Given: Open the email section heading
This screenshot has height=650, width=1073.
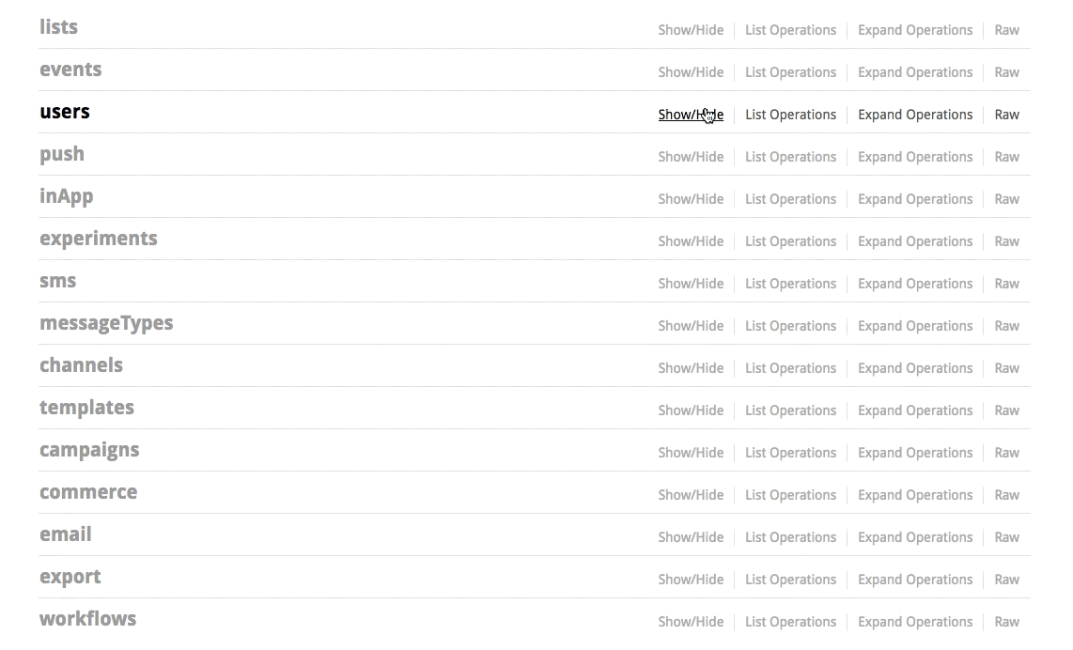Looking at the screenshot, I should (66, 534).
